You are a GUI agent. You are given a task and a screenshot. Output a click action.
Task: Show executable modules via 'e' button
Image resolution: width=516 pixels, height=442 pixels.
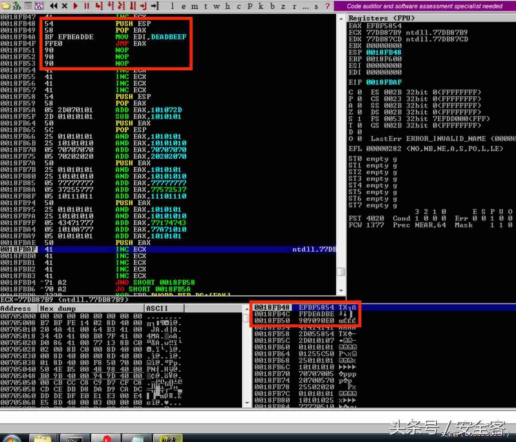click(x=183, y=6)
